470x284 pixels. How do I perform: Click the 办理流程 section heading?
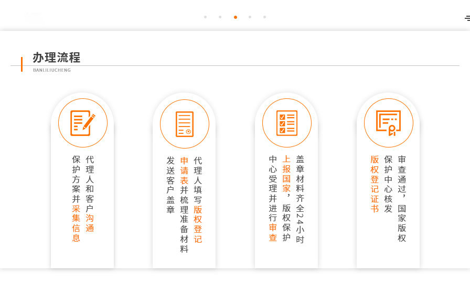click(x=57, y=58)
